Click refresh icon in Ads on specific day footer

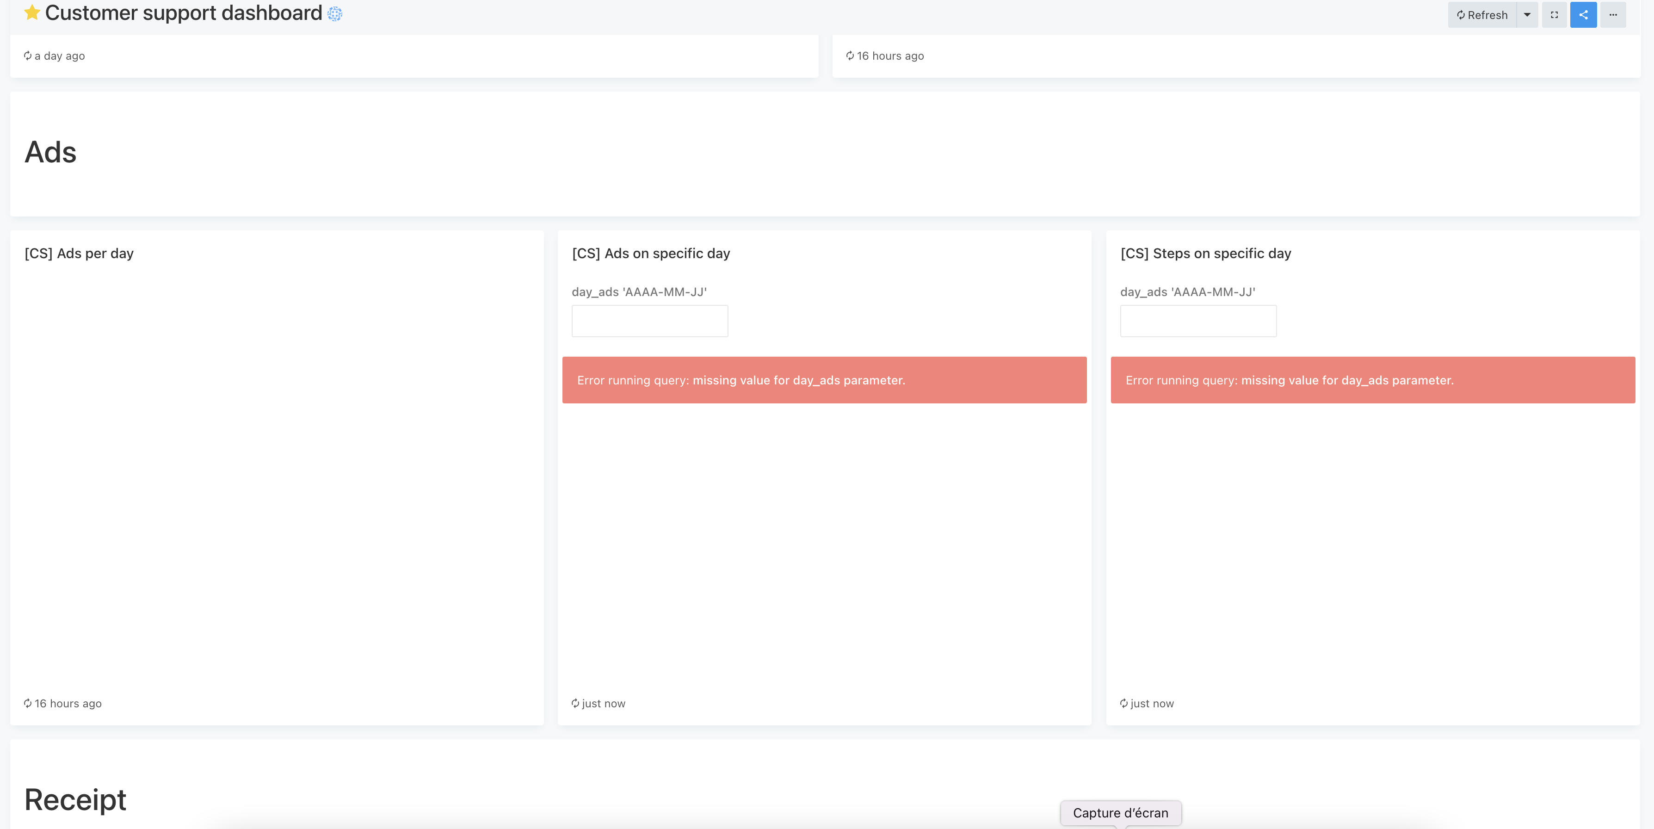click(575, 703)
